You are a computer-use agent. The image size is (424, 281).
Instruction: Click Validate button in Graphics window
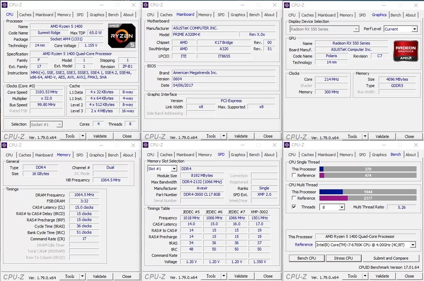382,136
